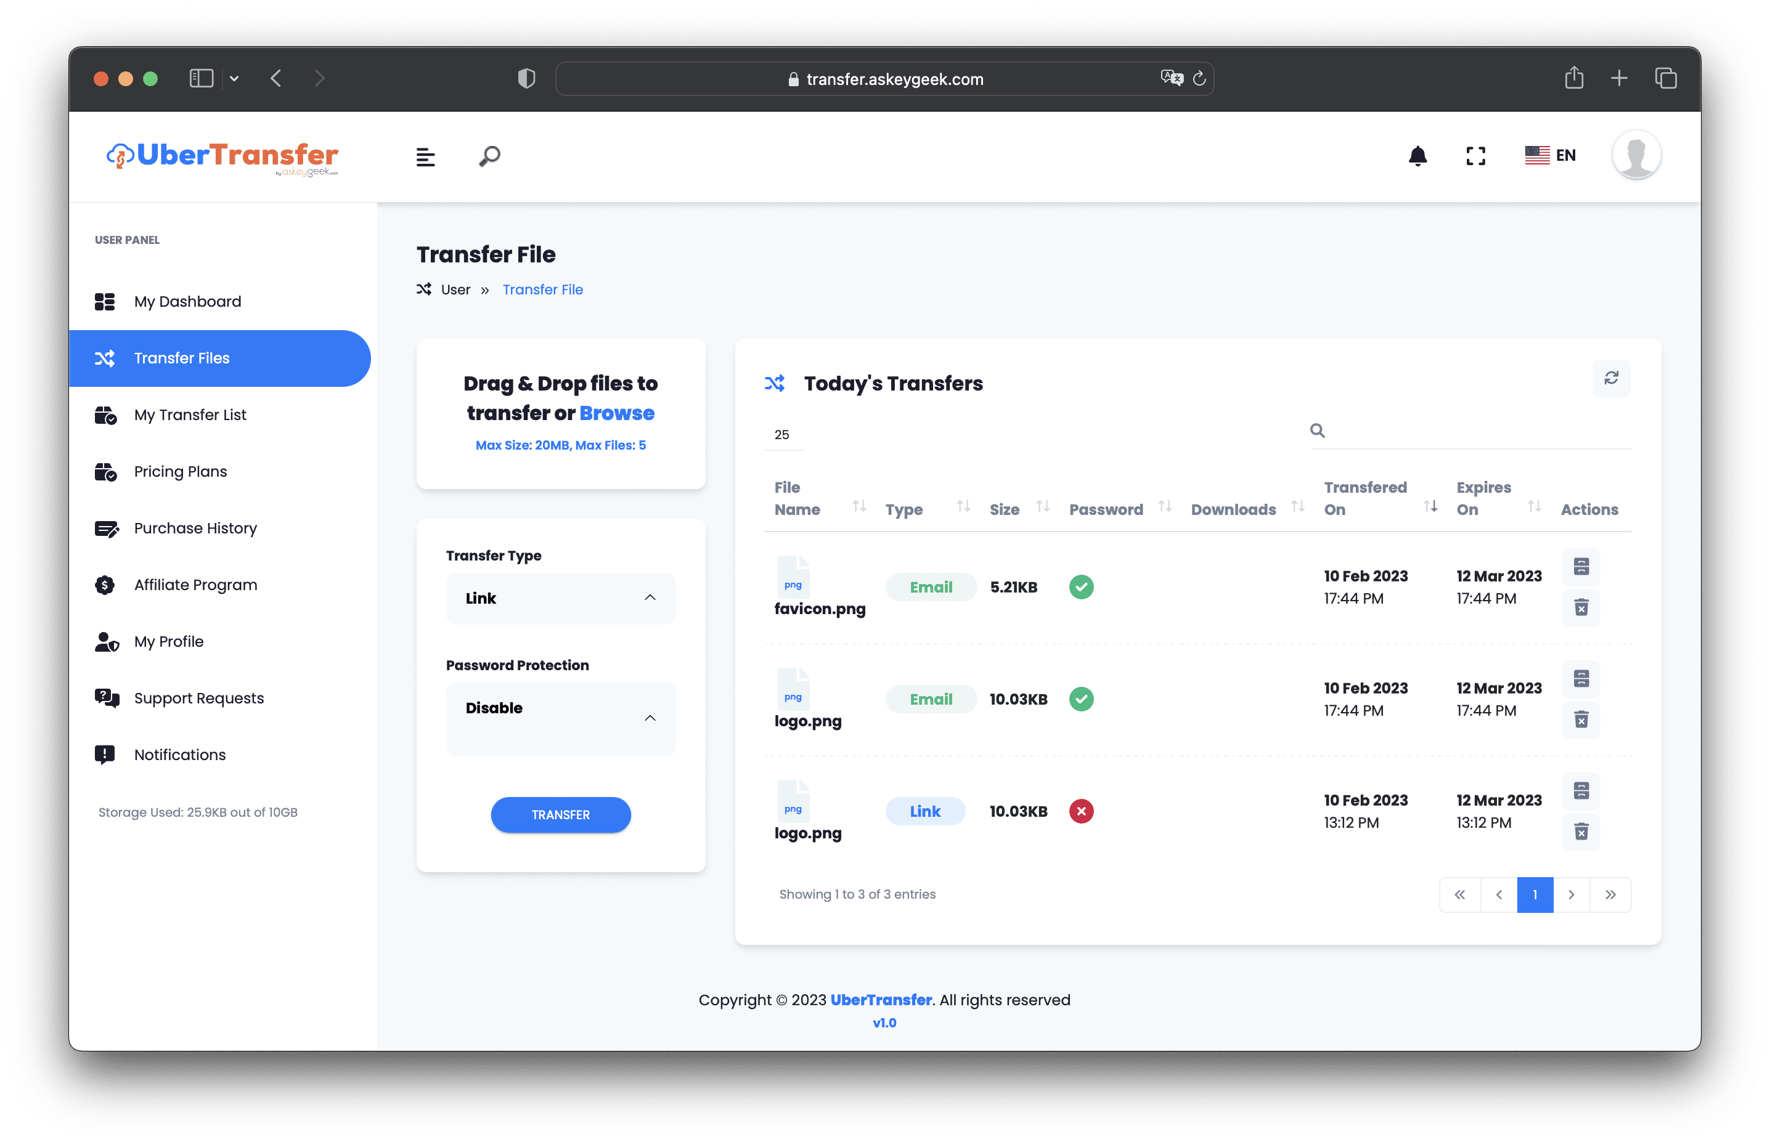1770x1142 pixels.
Task: Open transfer details for logo.png email entry
Action: pyautogui.click(x=1581, y=679)
